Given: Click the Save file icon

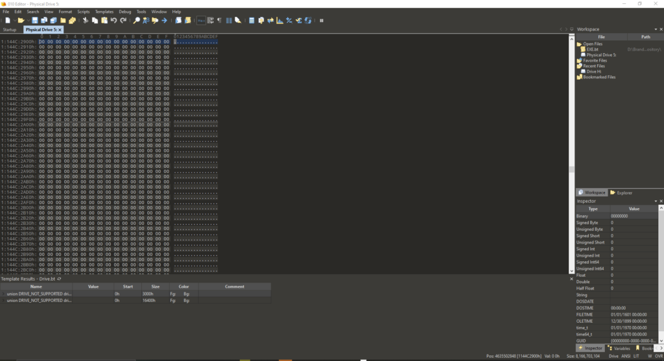Looking at the screenshot, I should 35,21.
